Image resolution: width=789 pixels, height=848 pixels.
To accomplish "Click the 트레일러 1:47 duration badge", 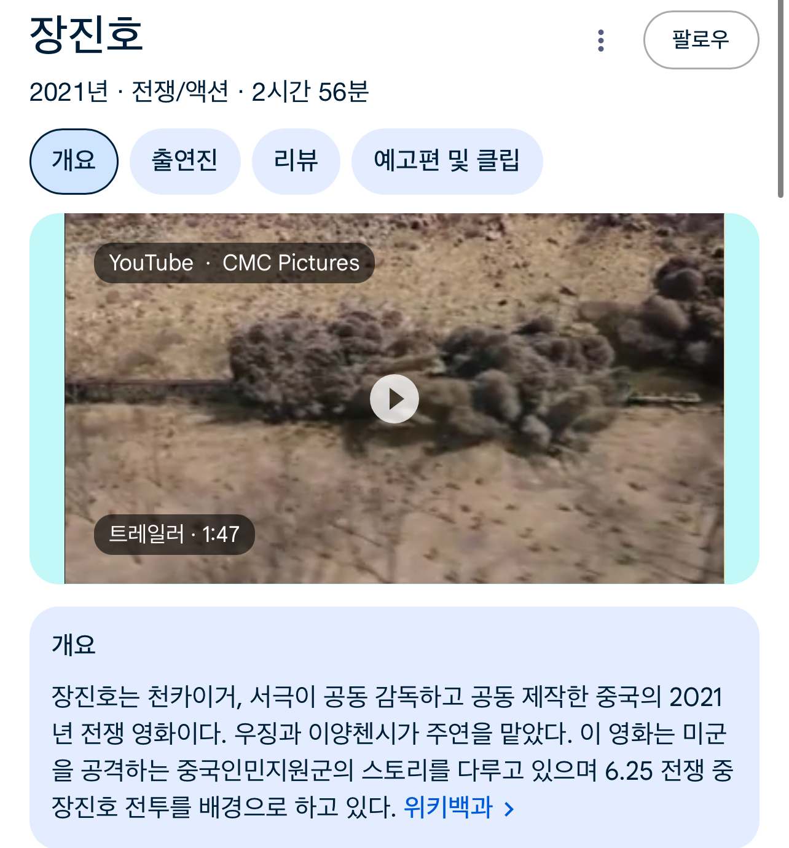I will [x=174, y=535].
